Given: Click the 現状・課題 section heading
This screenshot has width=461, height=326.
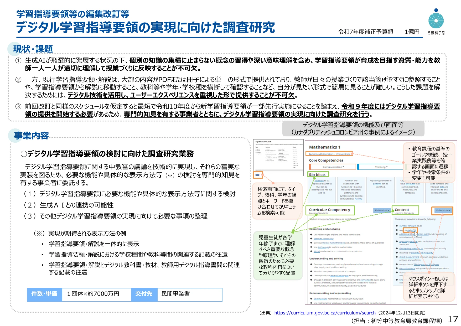Looking at the screenshot, I should 33,49.
